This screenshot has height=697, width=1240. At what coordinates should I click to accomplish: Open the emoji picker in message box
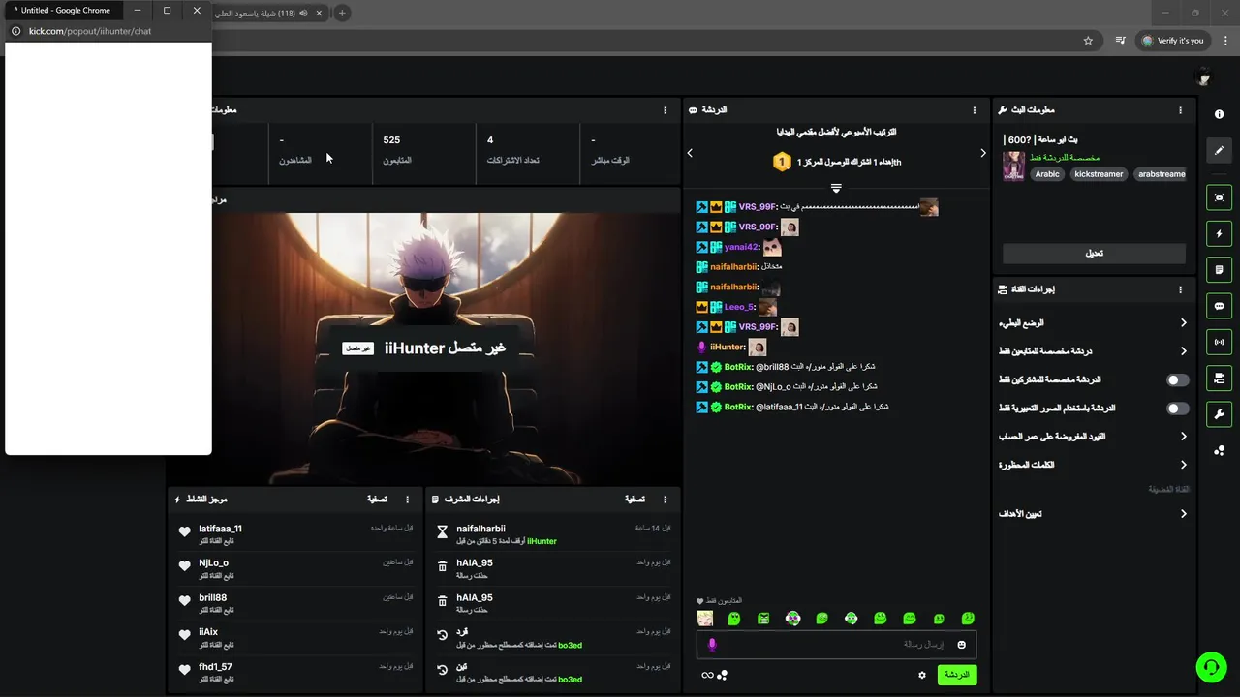pos(961,645)
